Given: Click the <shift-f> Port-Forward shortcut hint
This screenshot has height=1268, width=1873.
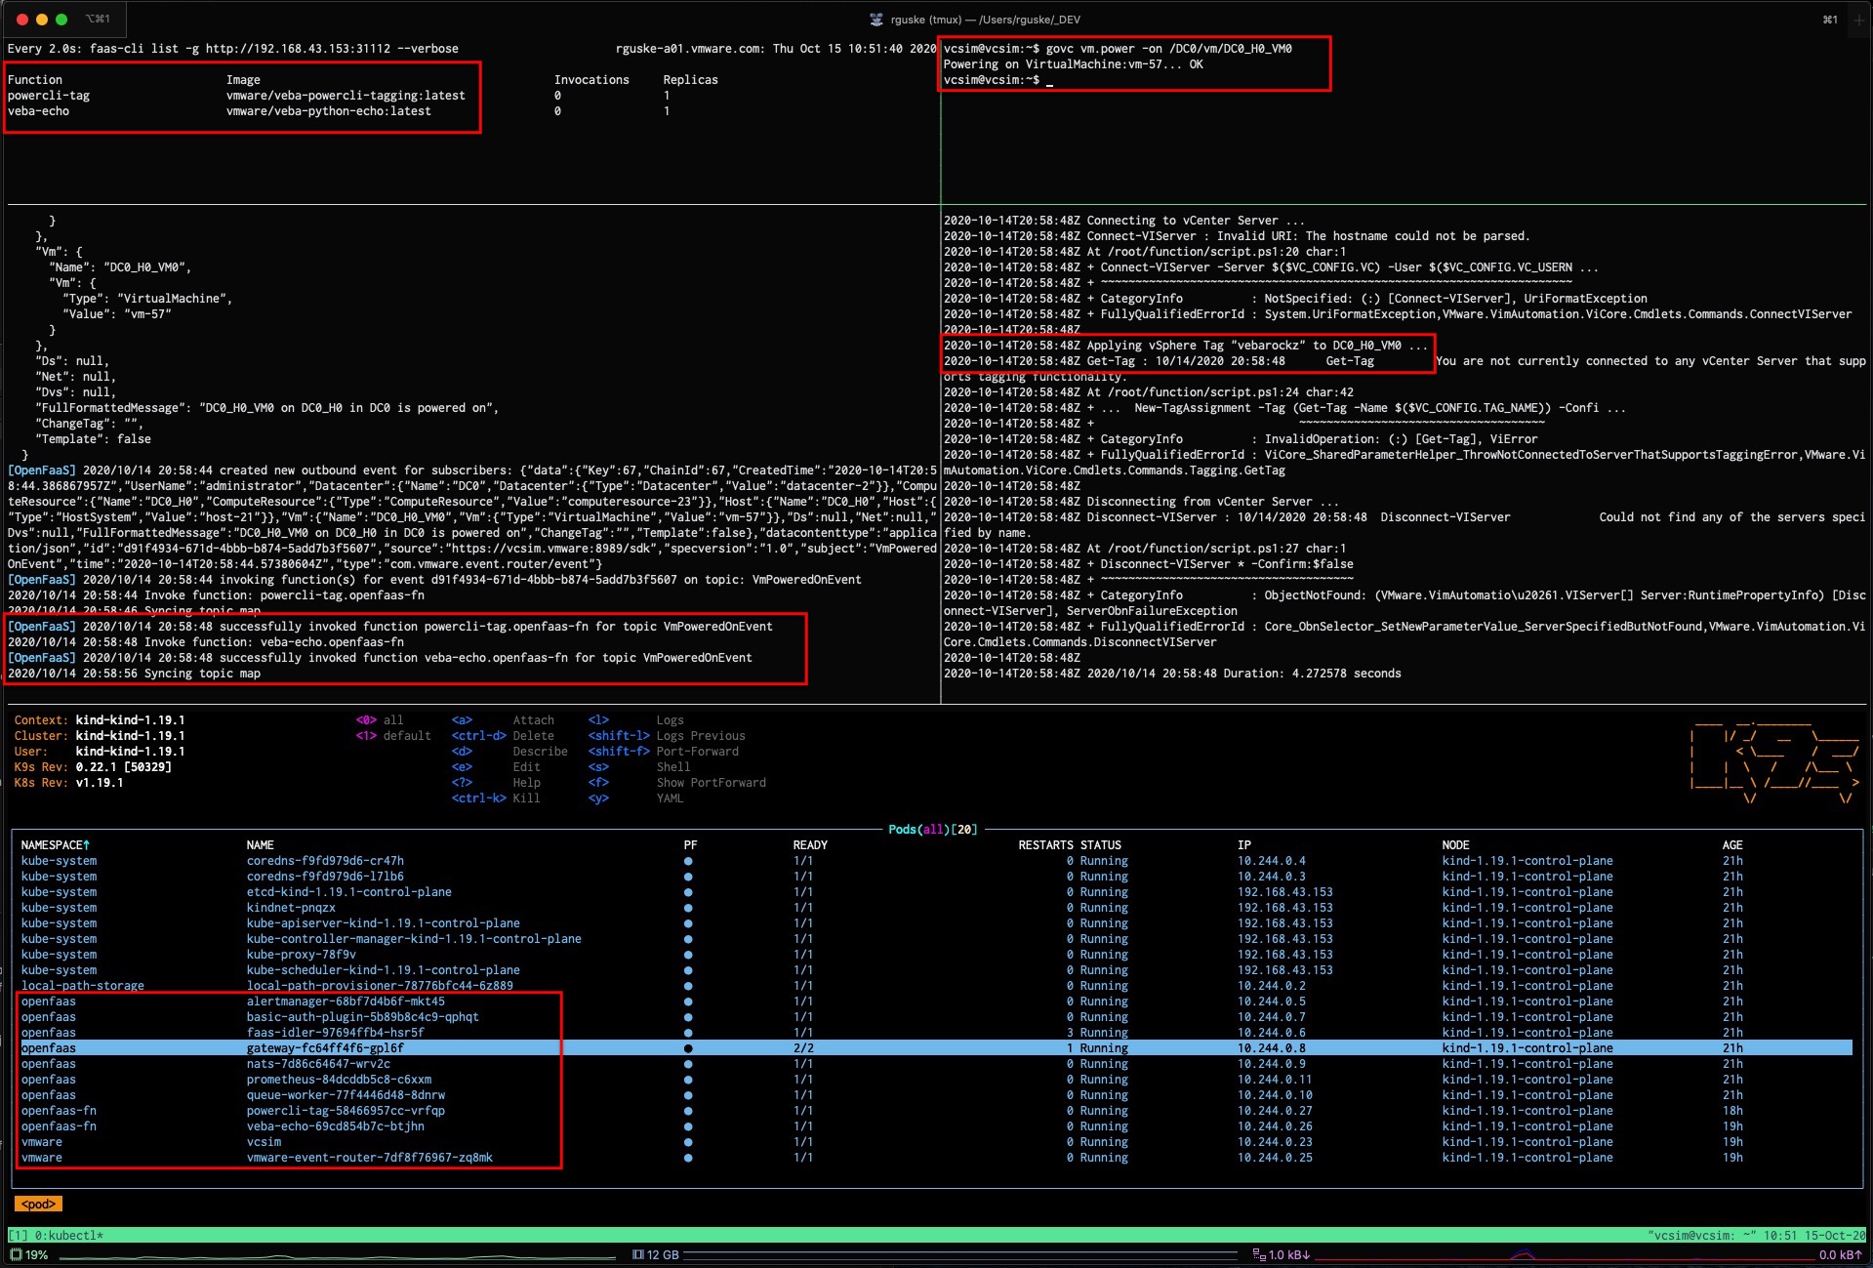Looking at the screenshot, I should click(663, 752).
